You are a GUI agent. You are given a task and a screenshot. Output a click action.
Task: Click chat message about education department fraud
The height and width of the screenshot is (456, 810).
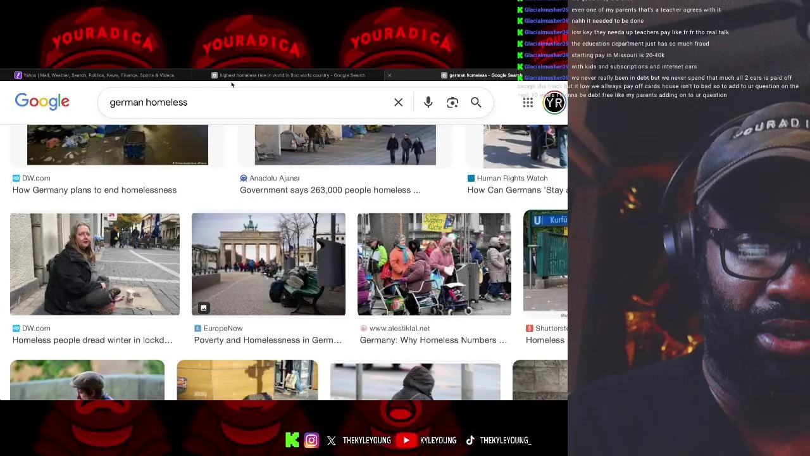coord(640,44)
